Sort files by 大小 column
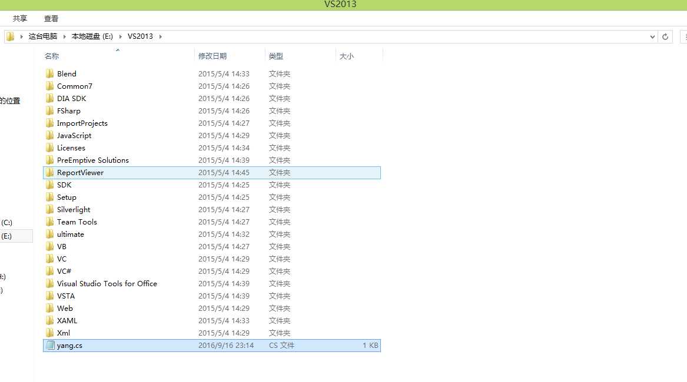The height and width of the screenshot is (382, 687). [x=347, y=56]
